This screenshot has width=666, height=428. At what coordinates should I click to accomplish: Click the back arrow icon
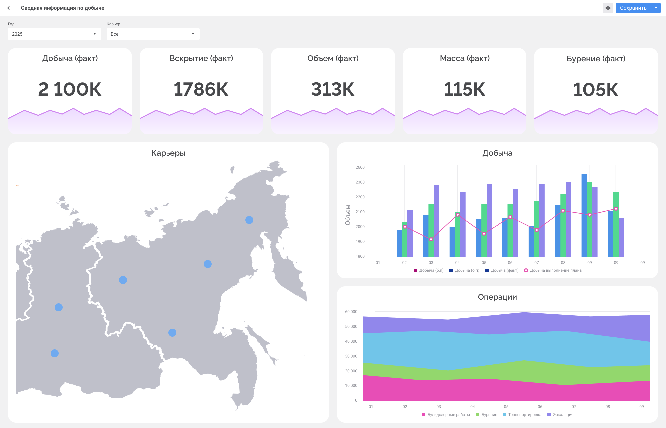point(9,8)
